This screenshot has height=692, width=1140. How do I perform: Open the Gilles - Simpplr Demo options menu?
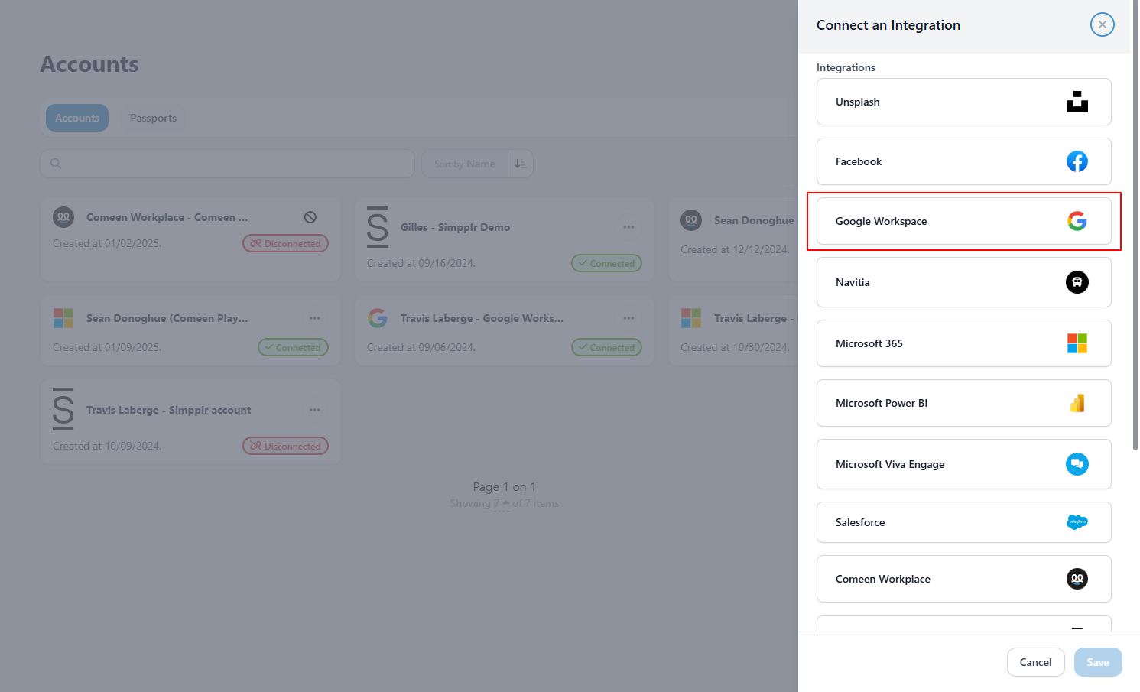coord(628,227)
